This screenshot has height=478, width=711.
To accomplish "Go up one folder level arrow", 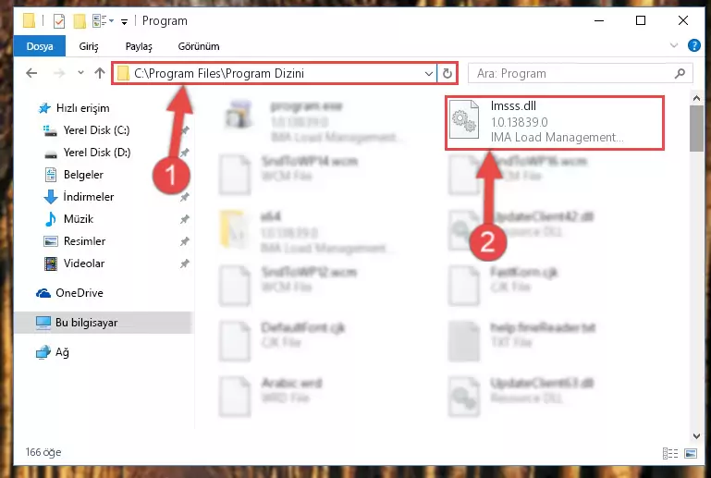I will [100, 73].
